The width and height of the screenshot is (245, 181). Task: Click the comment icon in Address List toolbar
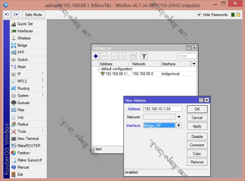click(x=133, y=56)
